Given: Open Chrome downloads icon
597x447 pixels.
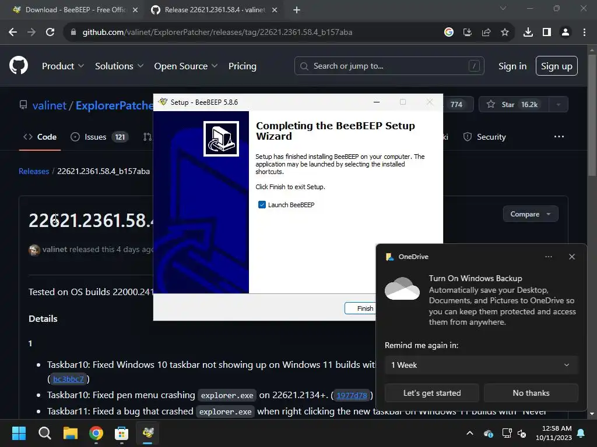Looking at the screenshot, I should 528,33.
